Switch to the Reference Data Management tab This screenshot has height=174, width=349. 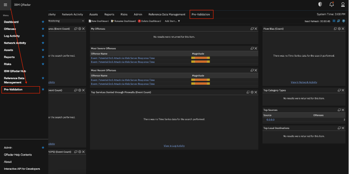[x=167, y=14]
